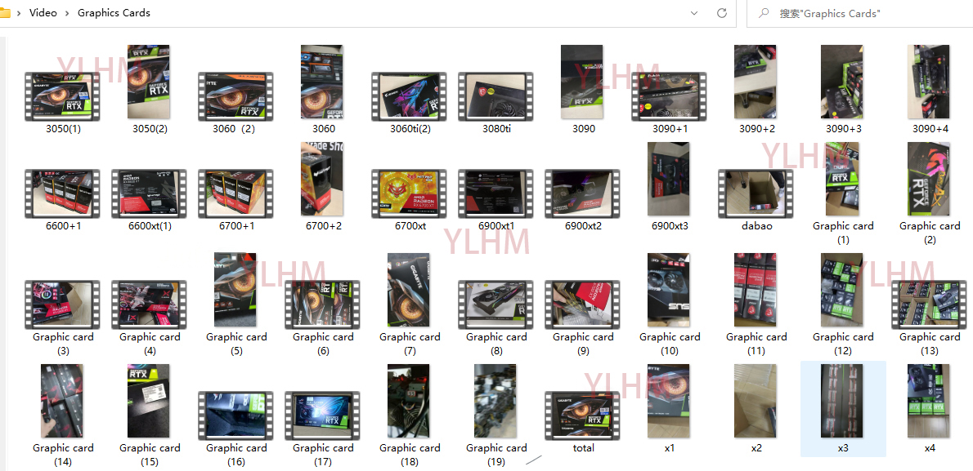Select Graphic card (15) video thumbnail
The height and width of the screenshot is (471, 973).
148,401
